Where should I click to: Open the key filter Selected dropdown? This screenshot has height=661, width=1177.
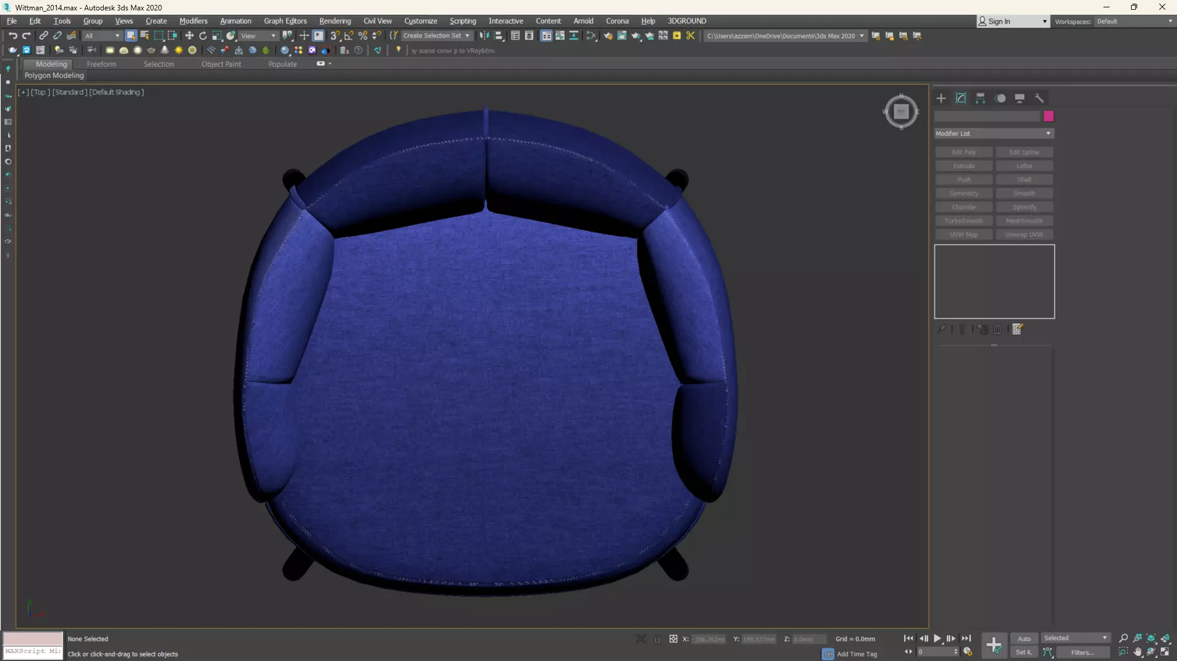(1076, 638)
